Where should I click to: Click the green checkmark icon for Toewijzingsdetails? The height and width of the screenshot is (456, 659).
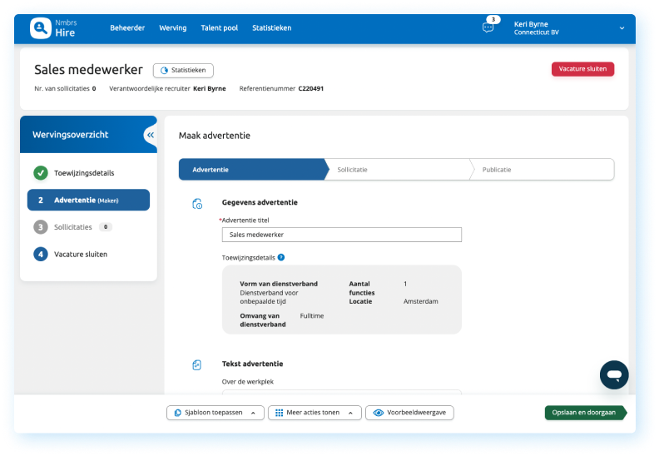pyautogui.click(x=41, y=173)
